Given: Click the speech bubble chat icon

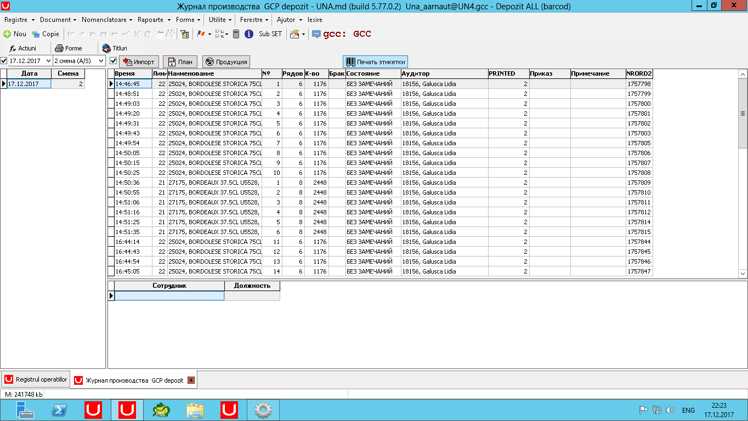Looking at the screenshot, I should pyautogui.click(x=316, y=34).
